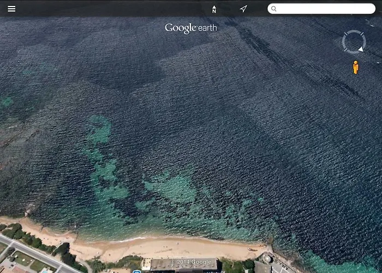
Task: Reset view to north with N icon
Action: [x=214, y=9]
